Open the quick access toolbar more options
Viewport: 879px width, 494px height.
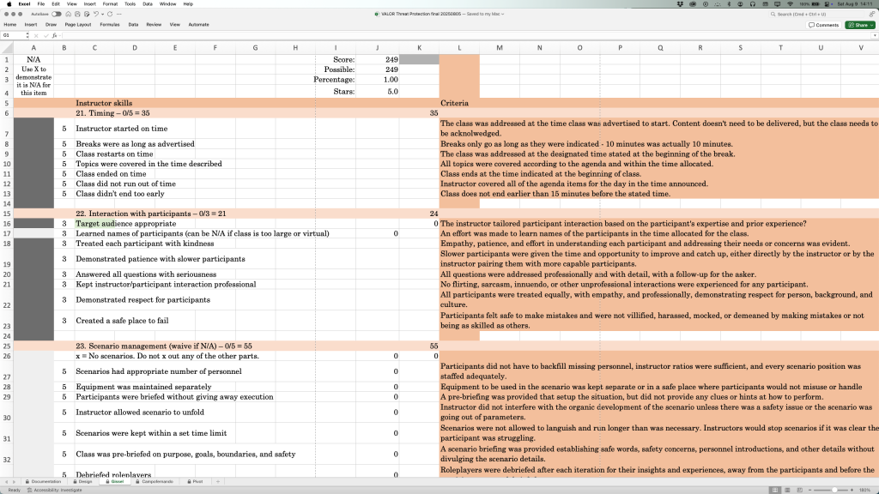118,14
